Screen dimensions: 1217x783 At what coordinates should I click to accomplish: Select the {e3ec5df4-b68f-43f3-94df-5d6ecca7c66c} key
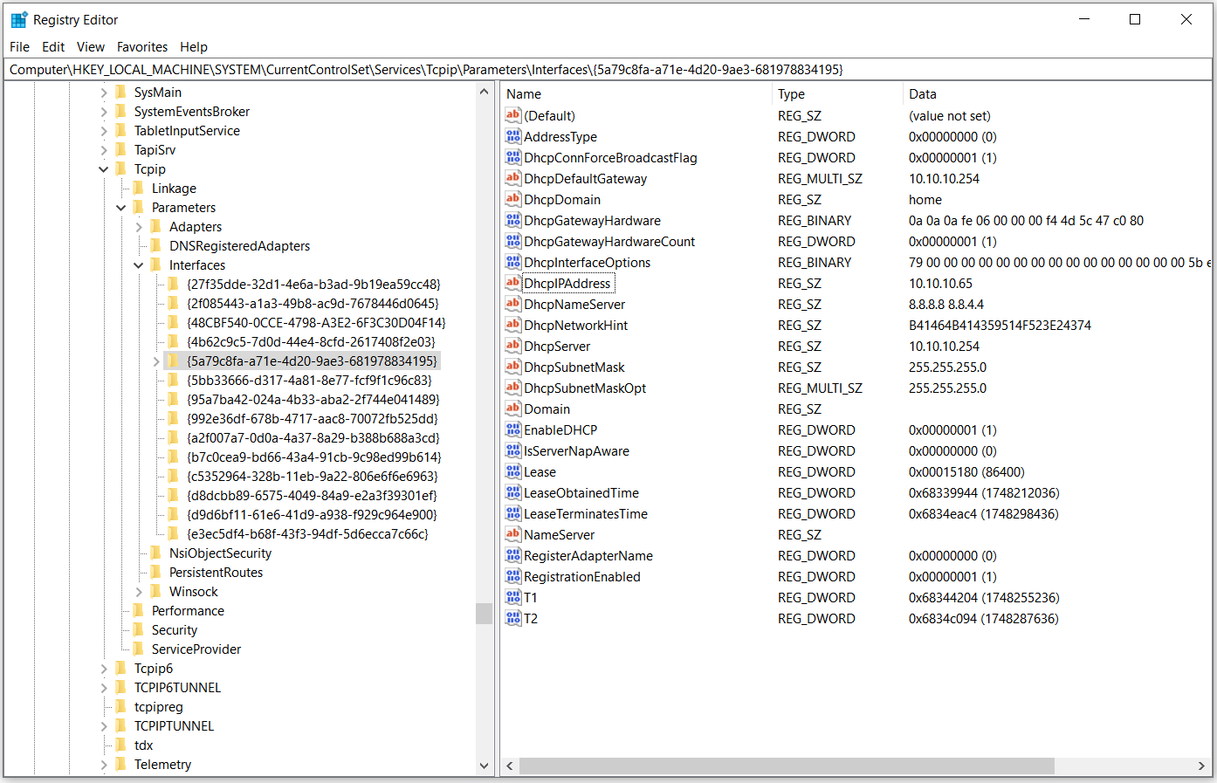pyautogui.click(x=307, y=533)
